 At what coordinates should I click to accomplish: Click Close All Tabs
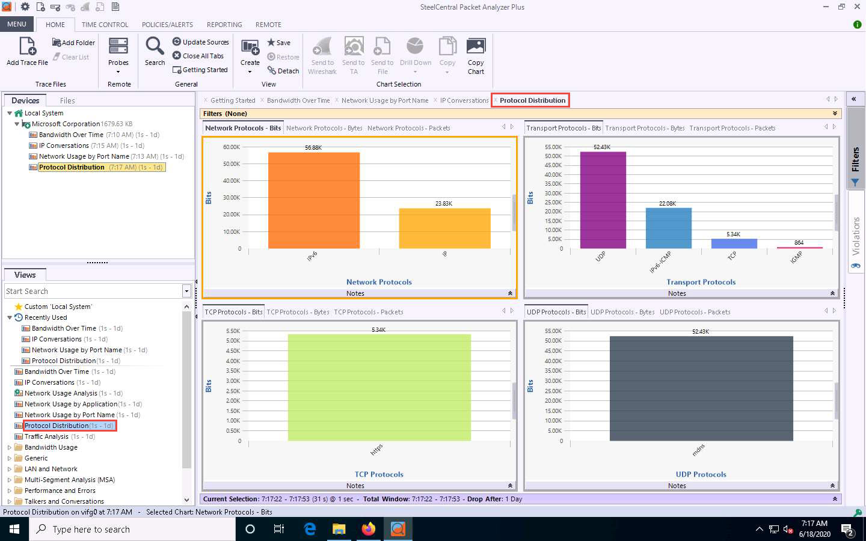coord(198,56)
